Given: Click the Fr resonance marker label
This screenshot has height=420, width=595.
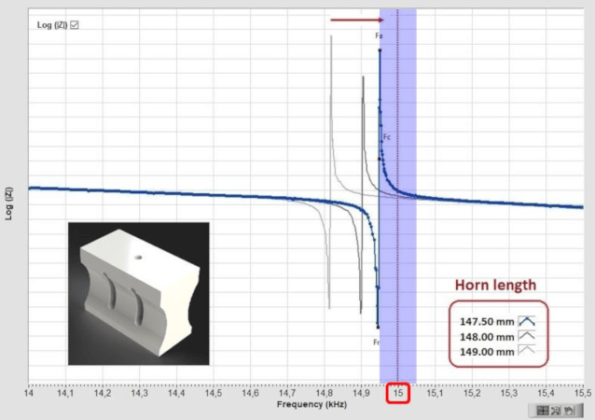Looking at the screenshot, I should pyautogui.click(x=376, y=343).
